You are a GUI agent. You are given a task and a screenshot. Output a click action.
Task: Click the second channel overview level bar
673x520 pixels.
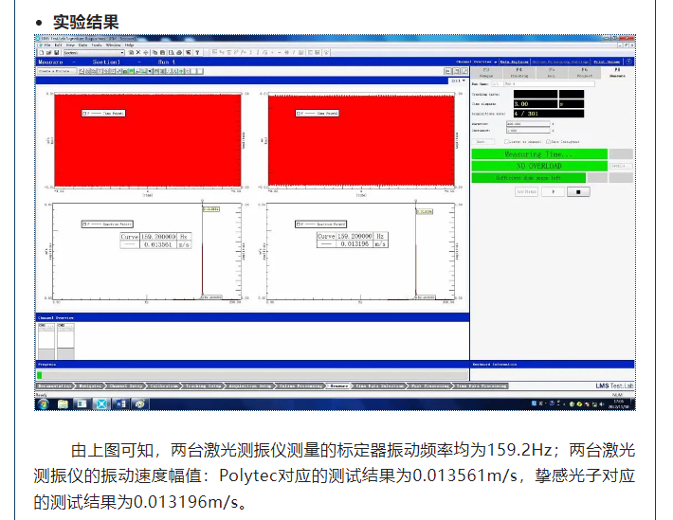click(x=65, y=341)
